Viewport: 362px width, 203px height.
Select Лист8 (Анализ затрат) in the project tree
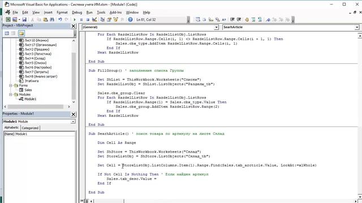41,77
